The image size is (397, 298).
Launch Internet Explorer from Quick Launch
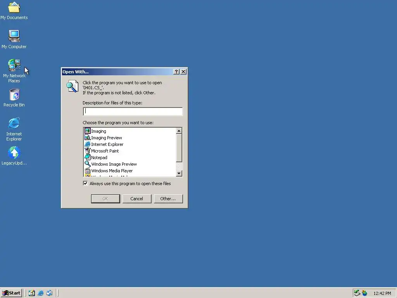[x=40, y=293]
